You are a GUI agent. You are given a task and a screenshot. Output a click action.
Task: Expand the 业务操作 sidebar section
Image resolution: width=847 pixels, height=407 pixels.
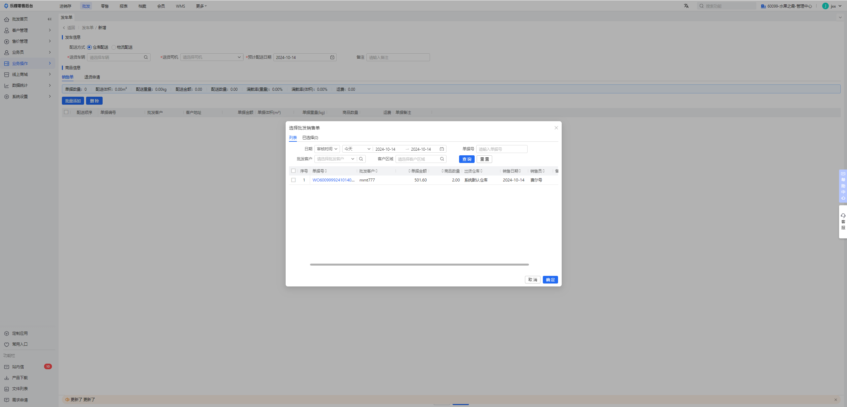click(50, 63)
